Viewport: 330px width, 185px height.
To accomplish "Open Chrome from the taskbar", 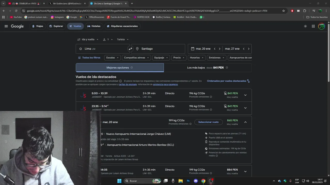I will (203, 181).
